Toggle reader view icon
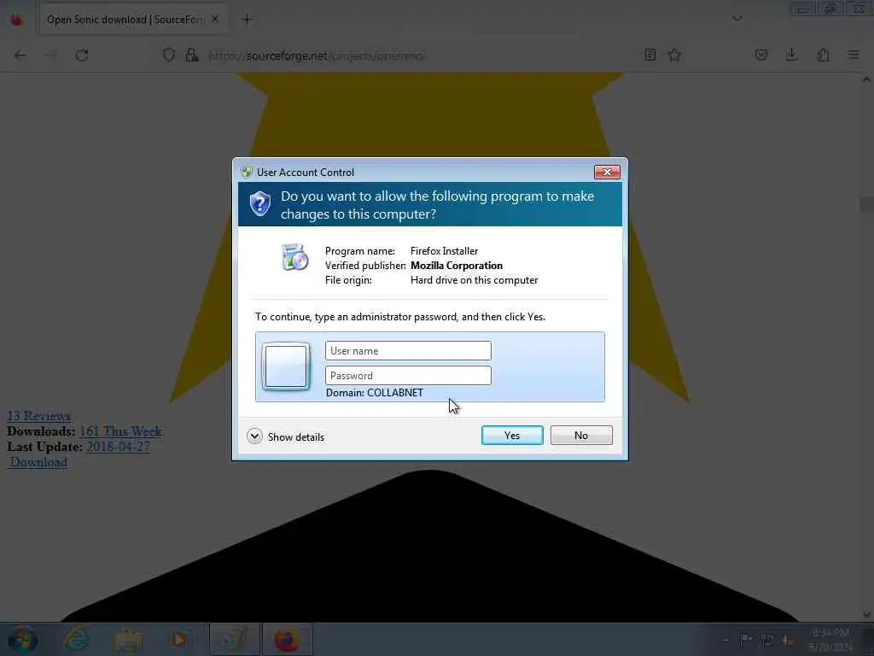874x656 pixels. click(650, 55)
